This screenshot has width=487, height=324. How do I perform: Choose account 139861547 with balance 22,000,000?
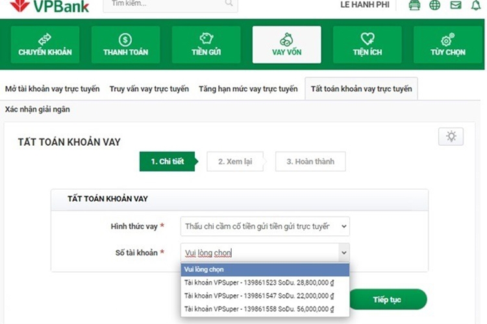265,295
